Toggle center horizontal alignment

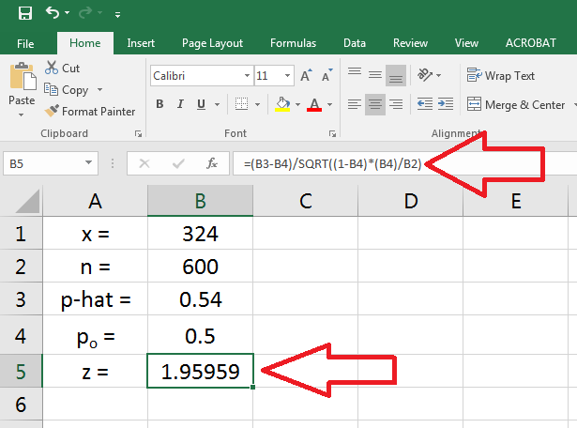coord(374,104)
